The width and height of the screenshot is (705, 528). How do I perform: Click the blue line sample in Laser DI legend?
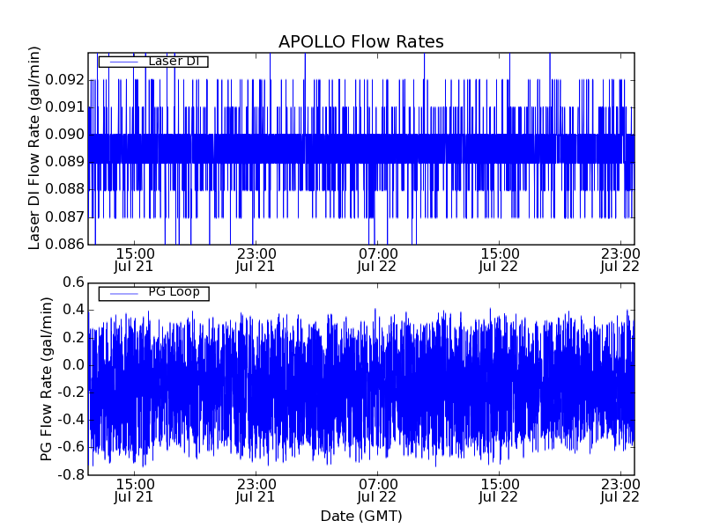click(123, 62)
